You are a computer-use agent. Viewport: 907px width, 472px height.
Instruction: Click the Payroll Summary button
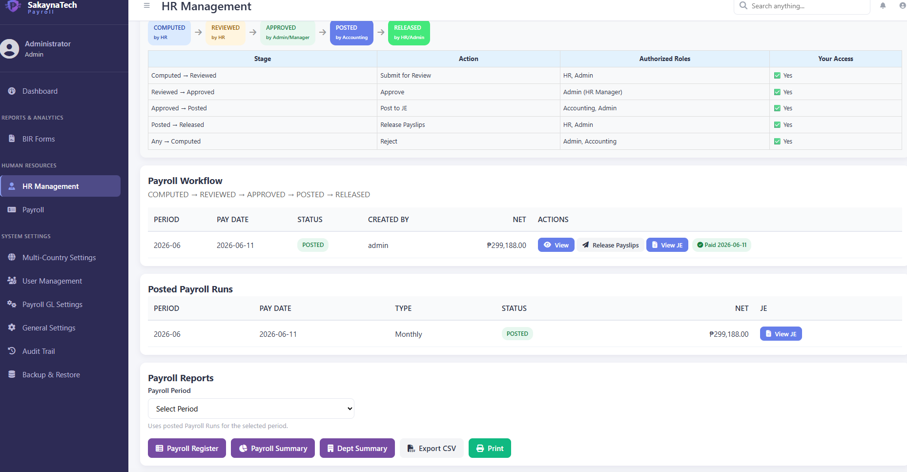[272, 448]
